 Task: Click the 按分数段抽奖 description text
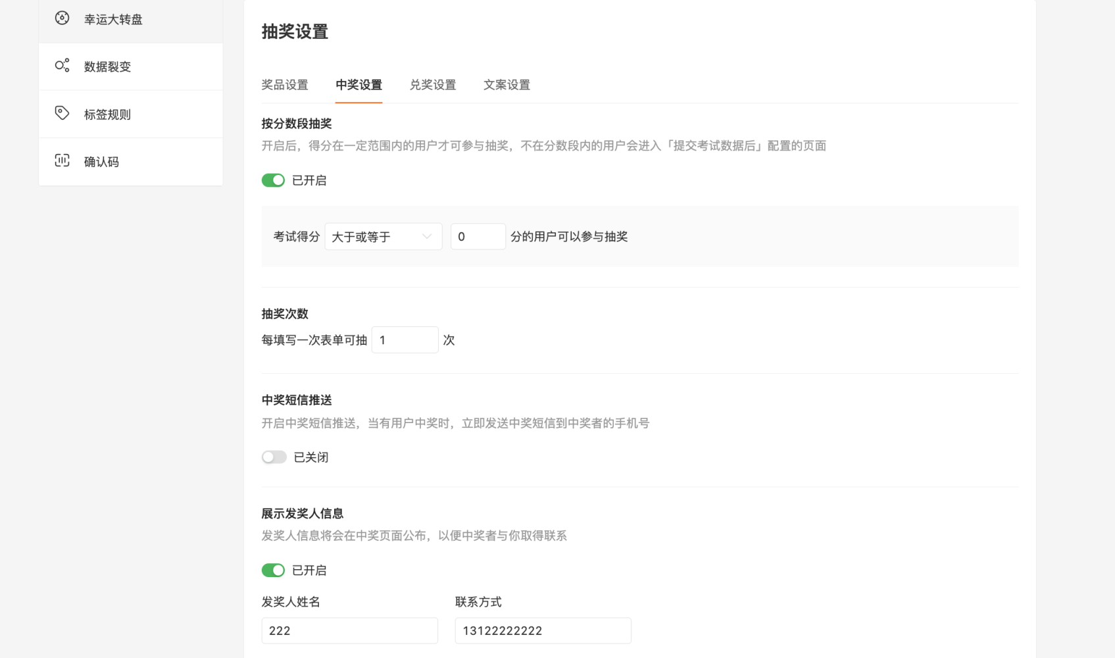544,146
